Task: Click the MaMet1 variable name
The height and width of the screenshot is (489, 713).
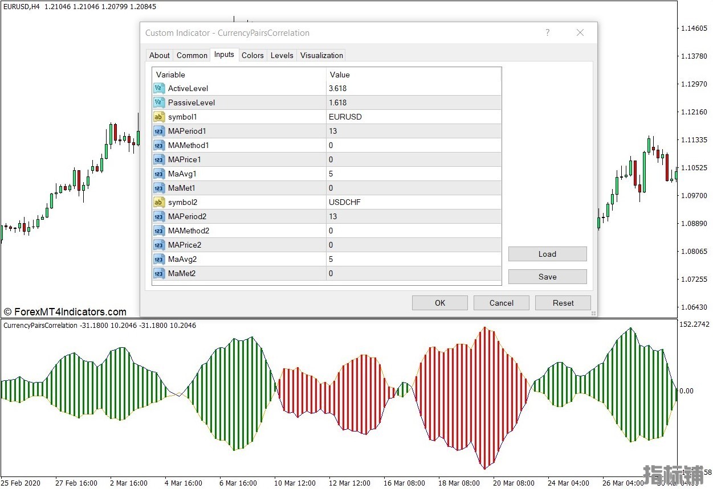Action: tap(182, 188)
